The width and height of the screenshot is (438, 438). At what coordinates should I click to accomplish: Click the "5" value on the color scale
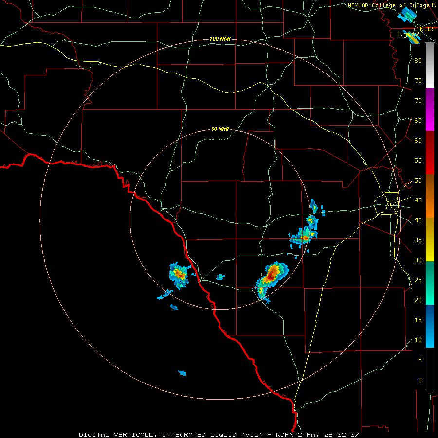pyautogui.click(x=420, y=360)
